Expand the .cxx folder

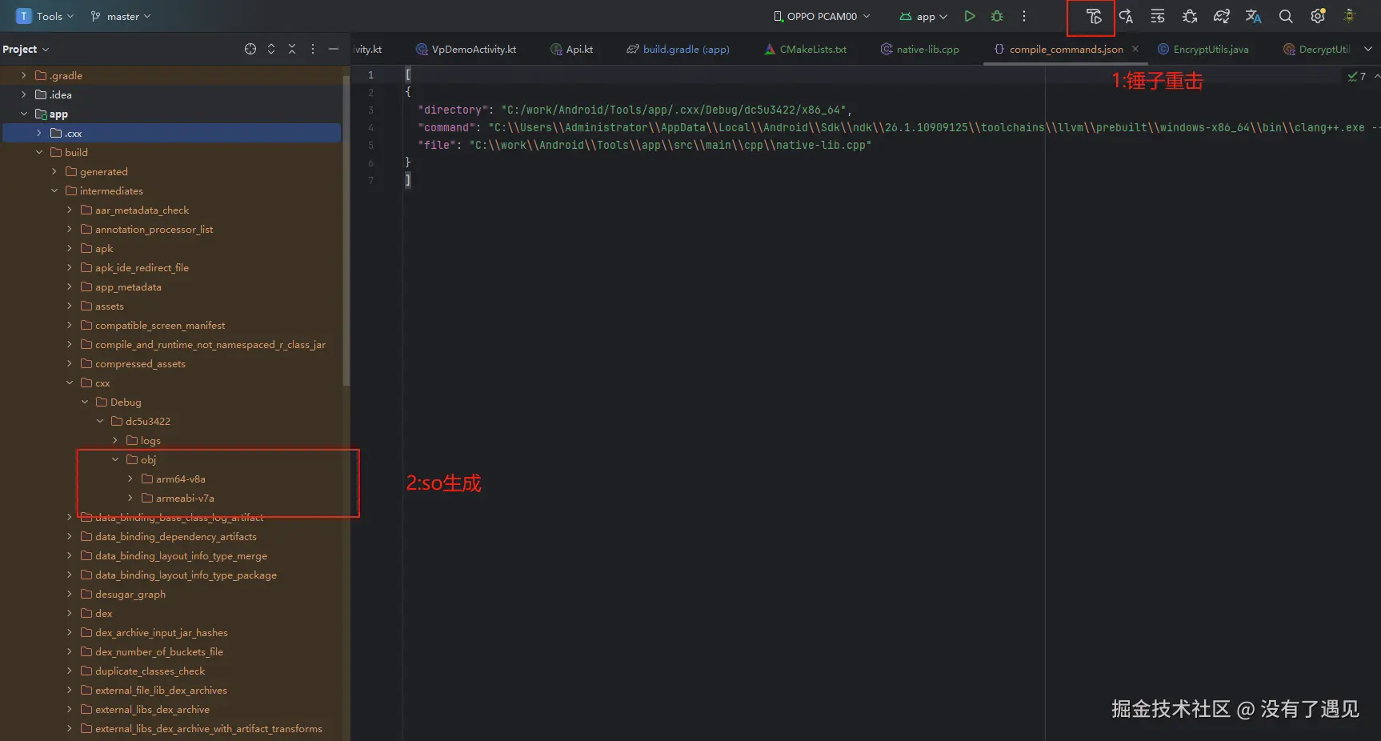pyautogui.click(x=38, y=133)
